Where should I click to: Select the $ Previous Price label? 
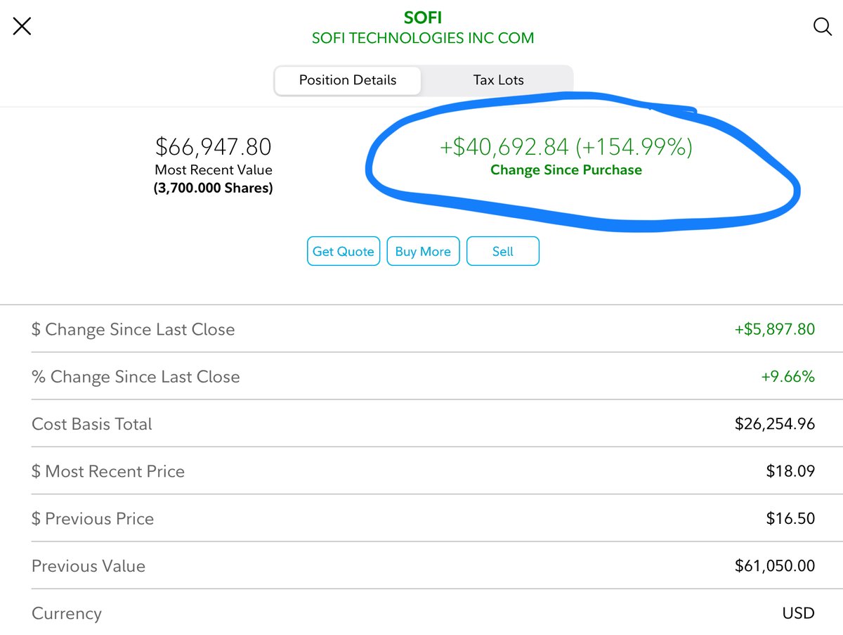coord(93,519)
